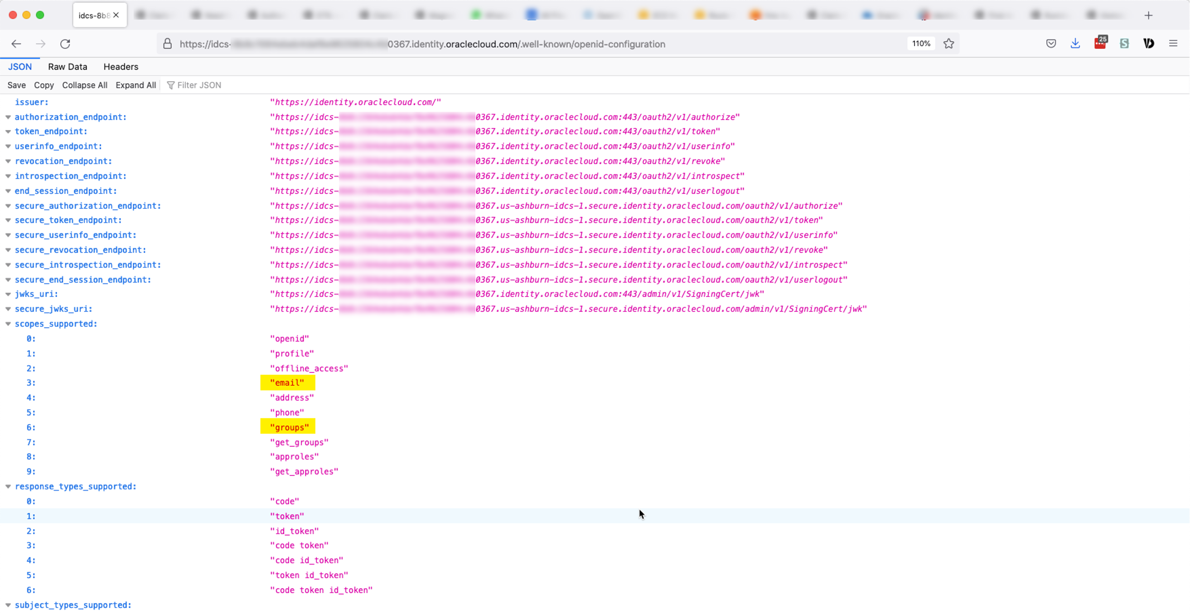Click the Collapse All button
This screenshot has height=614, width=1190.
point(85,86)
